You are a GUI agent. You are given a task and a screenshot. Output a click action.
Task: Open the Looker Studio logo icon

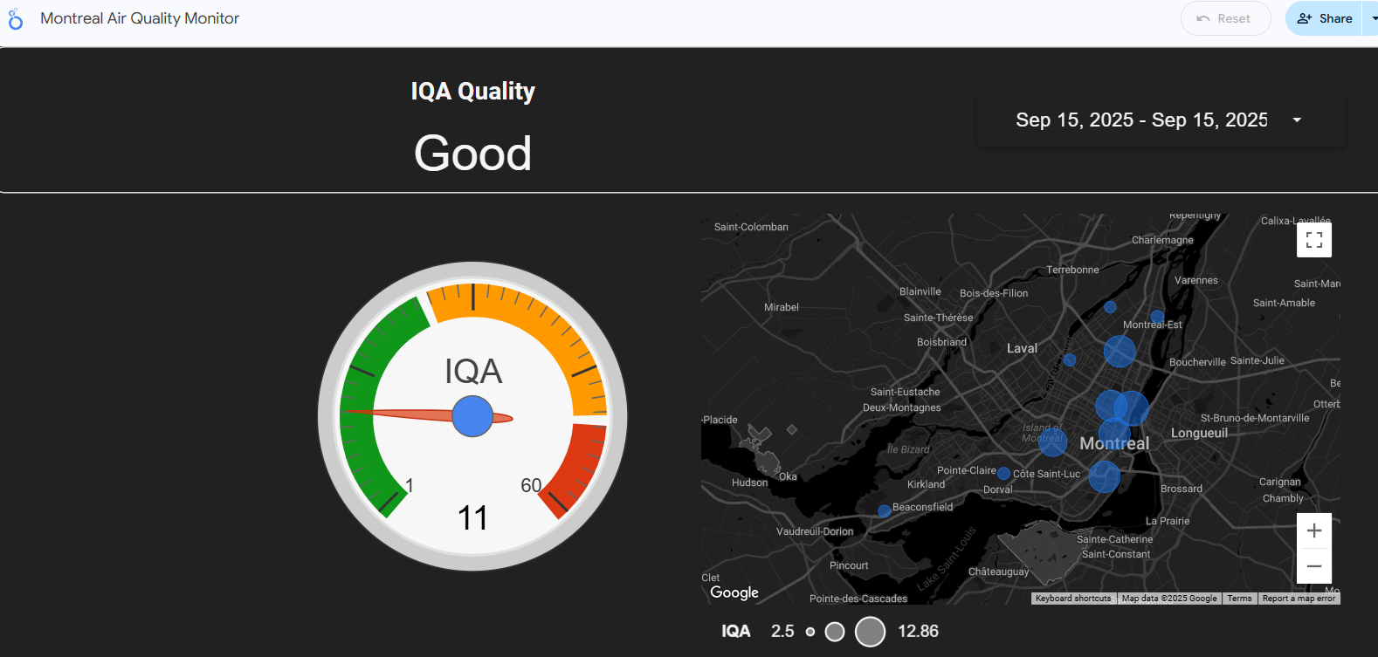click(x=15, y=18)
